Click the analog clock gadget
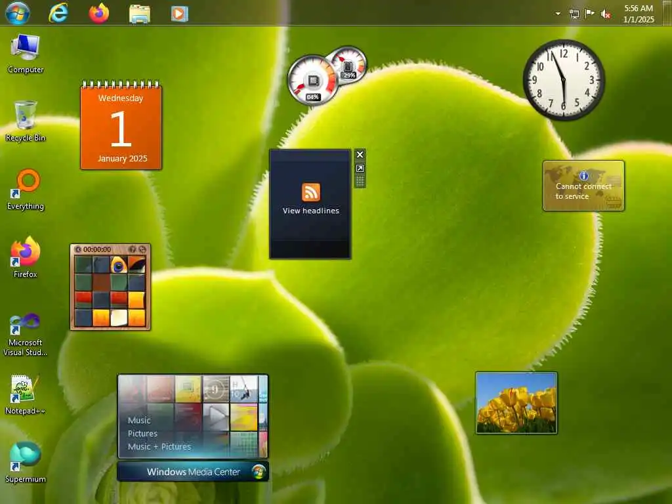Screen dimensions: 672x504 coord(564,79)
